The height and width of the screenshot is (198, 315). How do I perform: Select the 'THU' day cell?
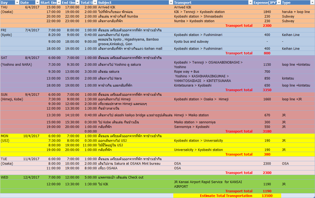(x=4, y=7)
